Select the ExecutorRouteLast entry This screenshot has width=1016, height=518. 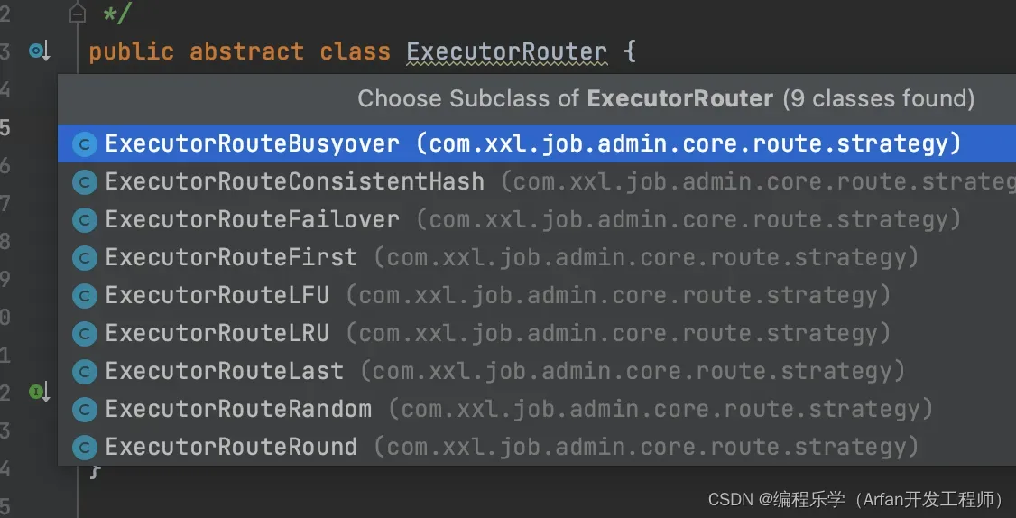(x=537, y=372)
